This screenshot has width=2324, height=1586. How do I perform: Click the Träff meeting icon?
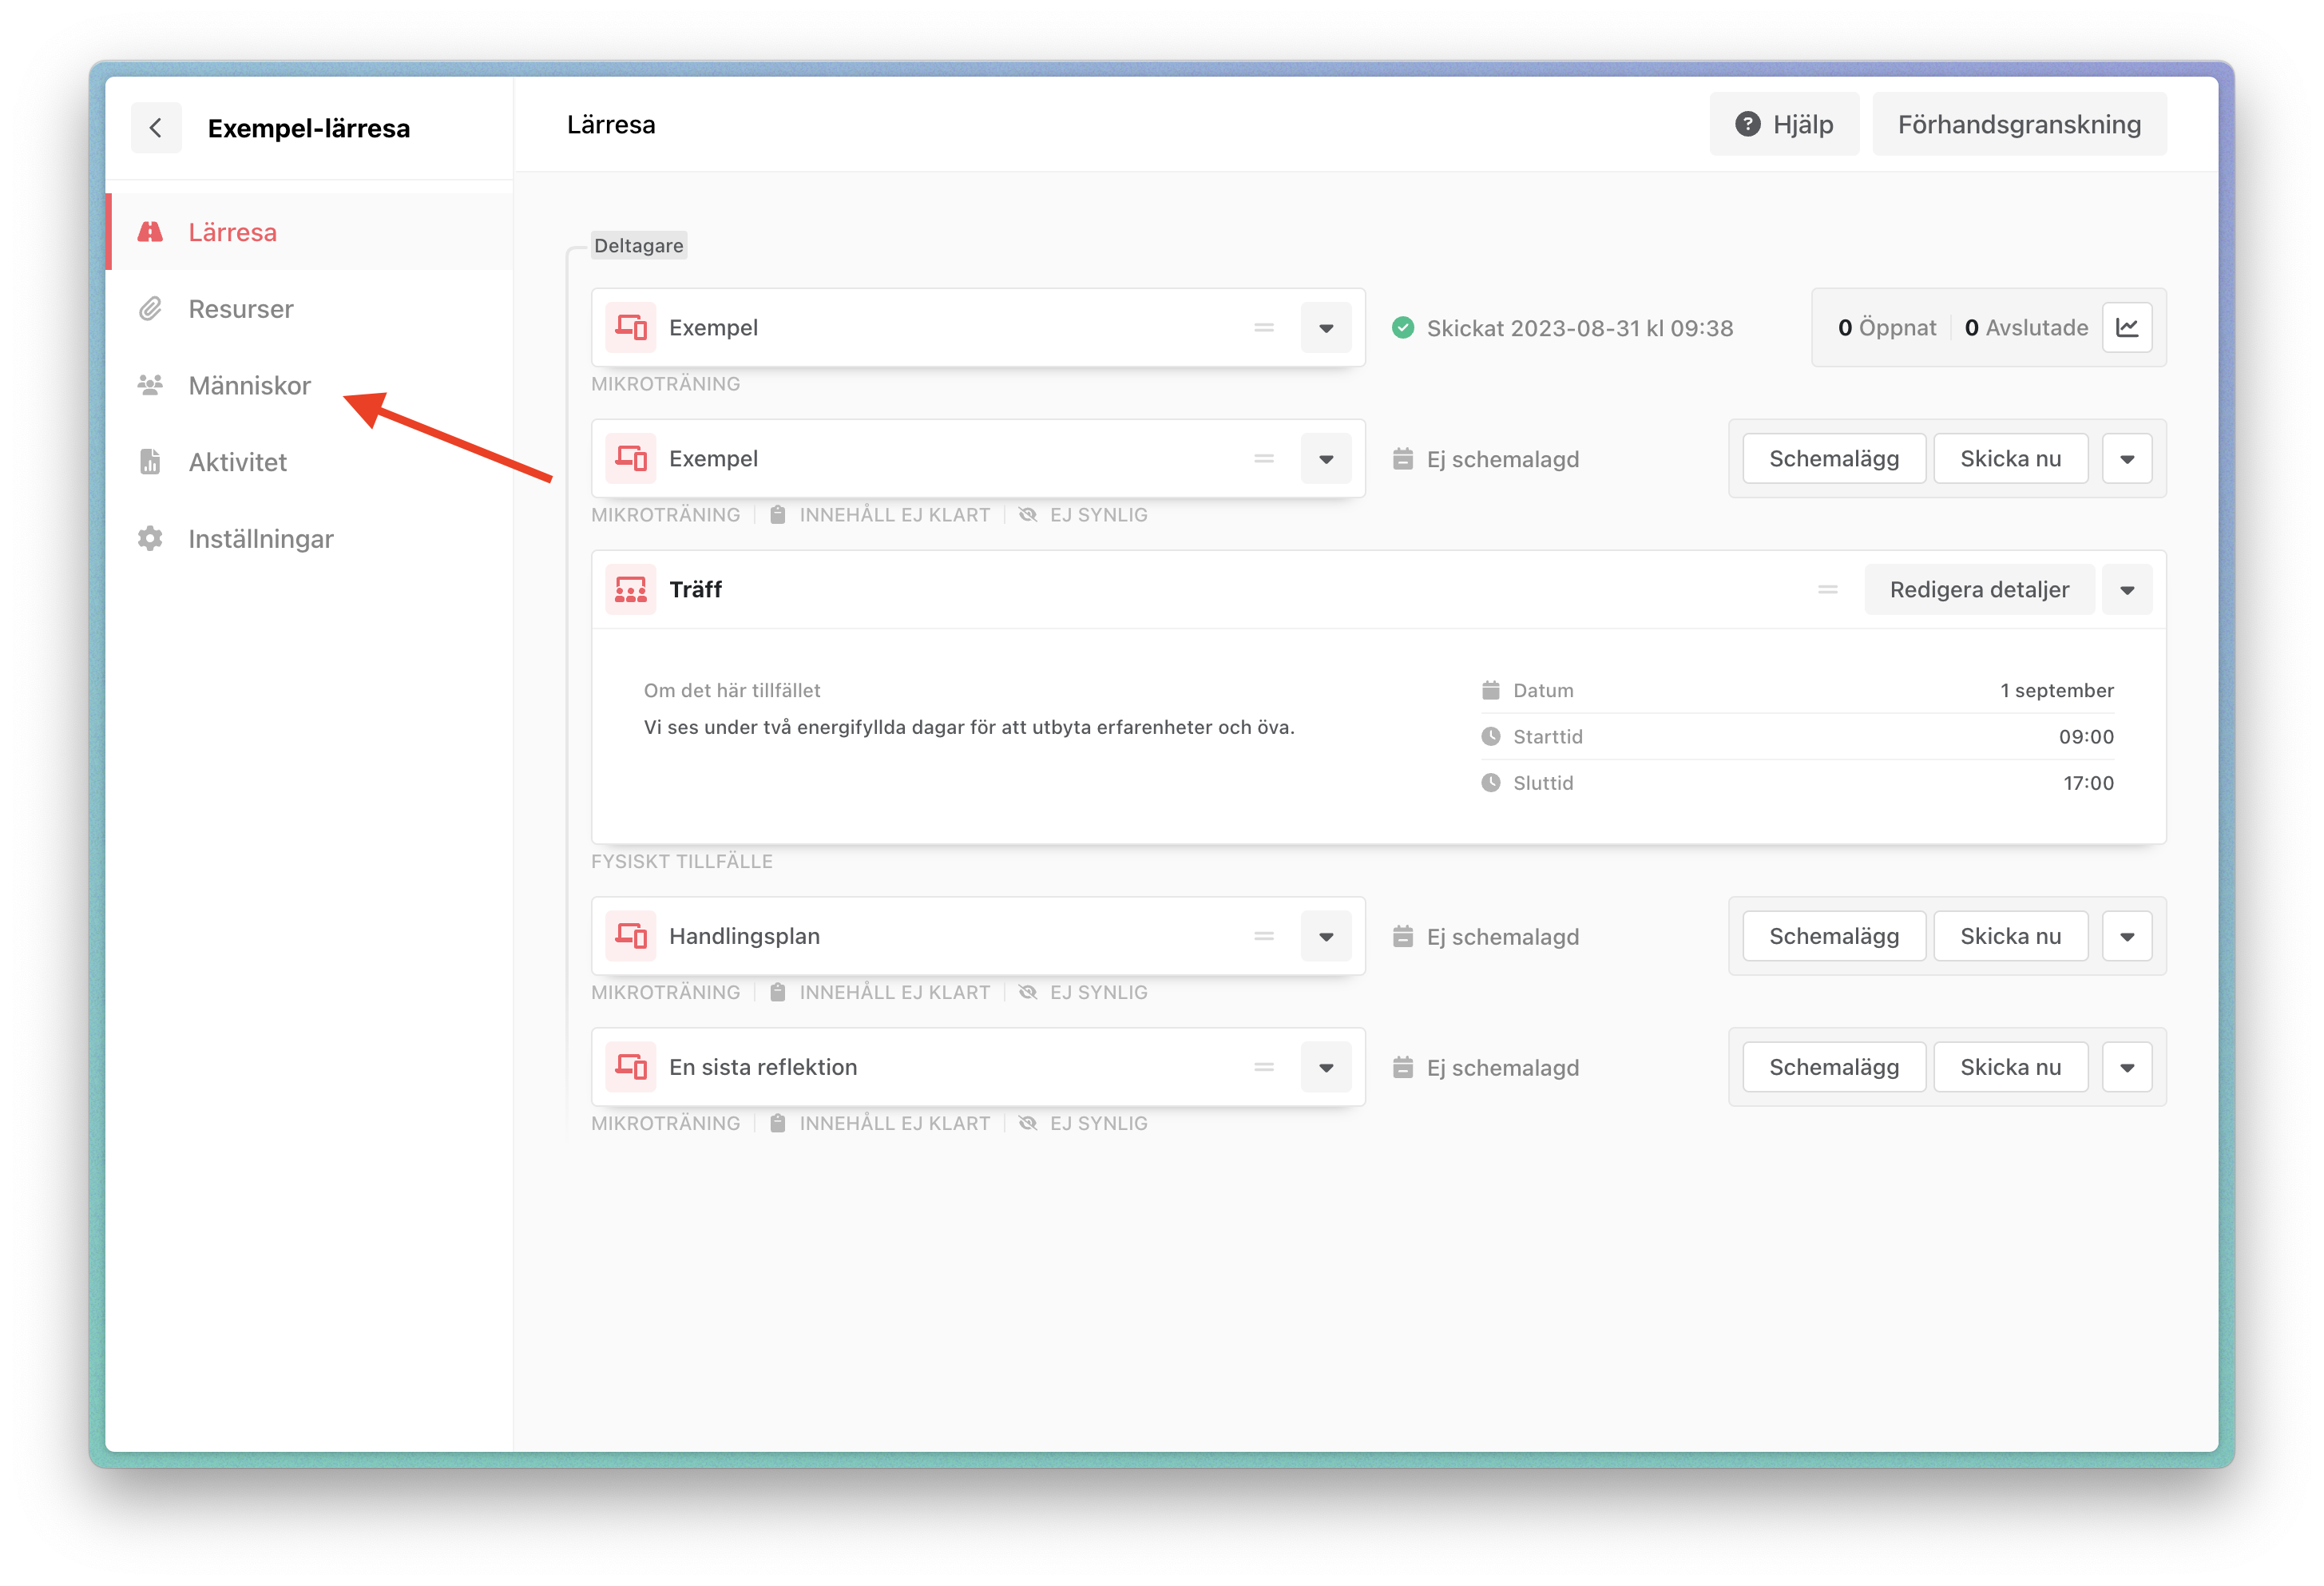(x=630, y=590)
